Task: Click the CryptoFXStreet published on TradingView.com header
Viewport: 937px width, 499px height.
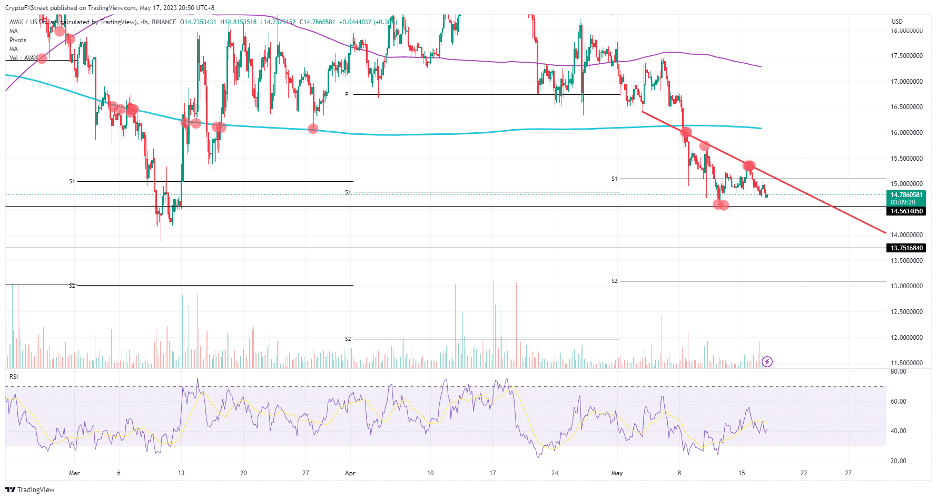Action: tap(110, 8)
